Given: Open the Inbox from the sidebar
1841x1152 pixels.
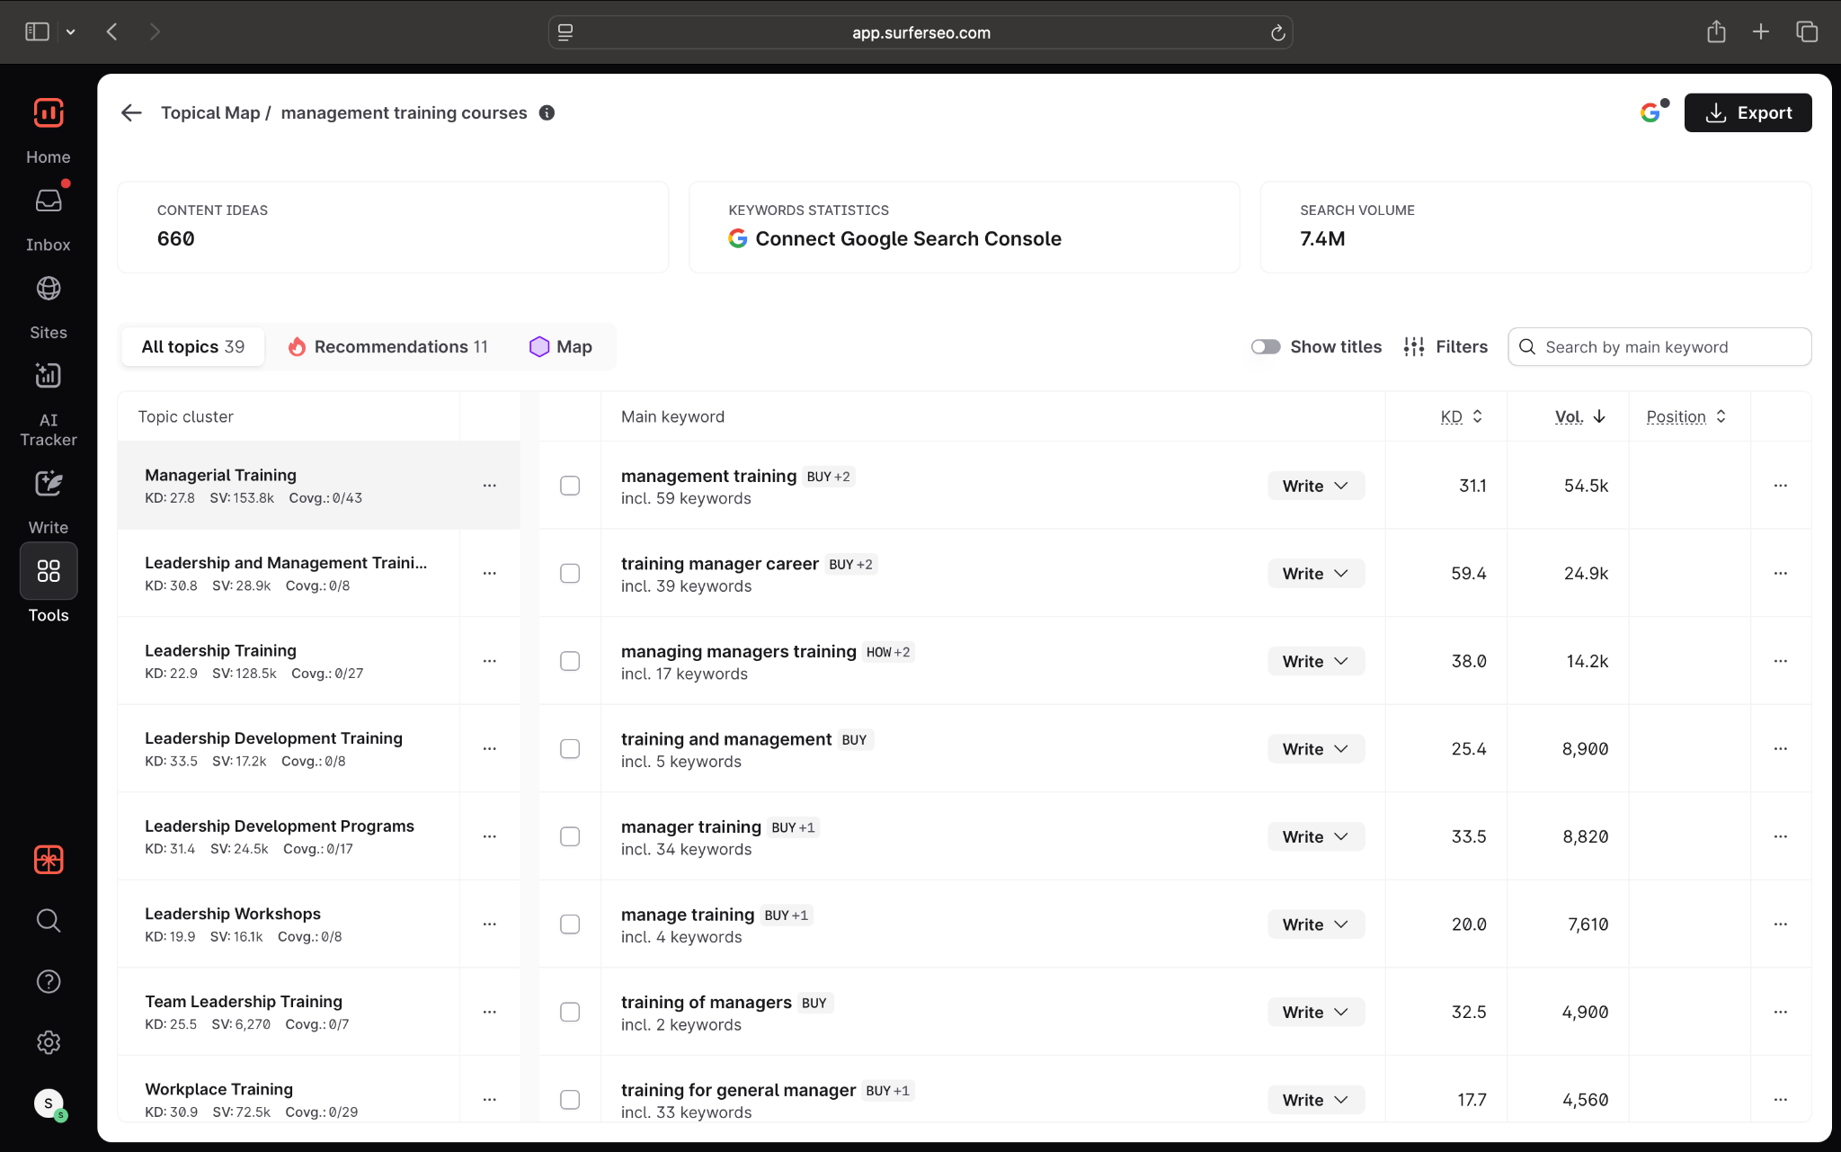Looking at the screenshot, I should [x=49, y=201].
